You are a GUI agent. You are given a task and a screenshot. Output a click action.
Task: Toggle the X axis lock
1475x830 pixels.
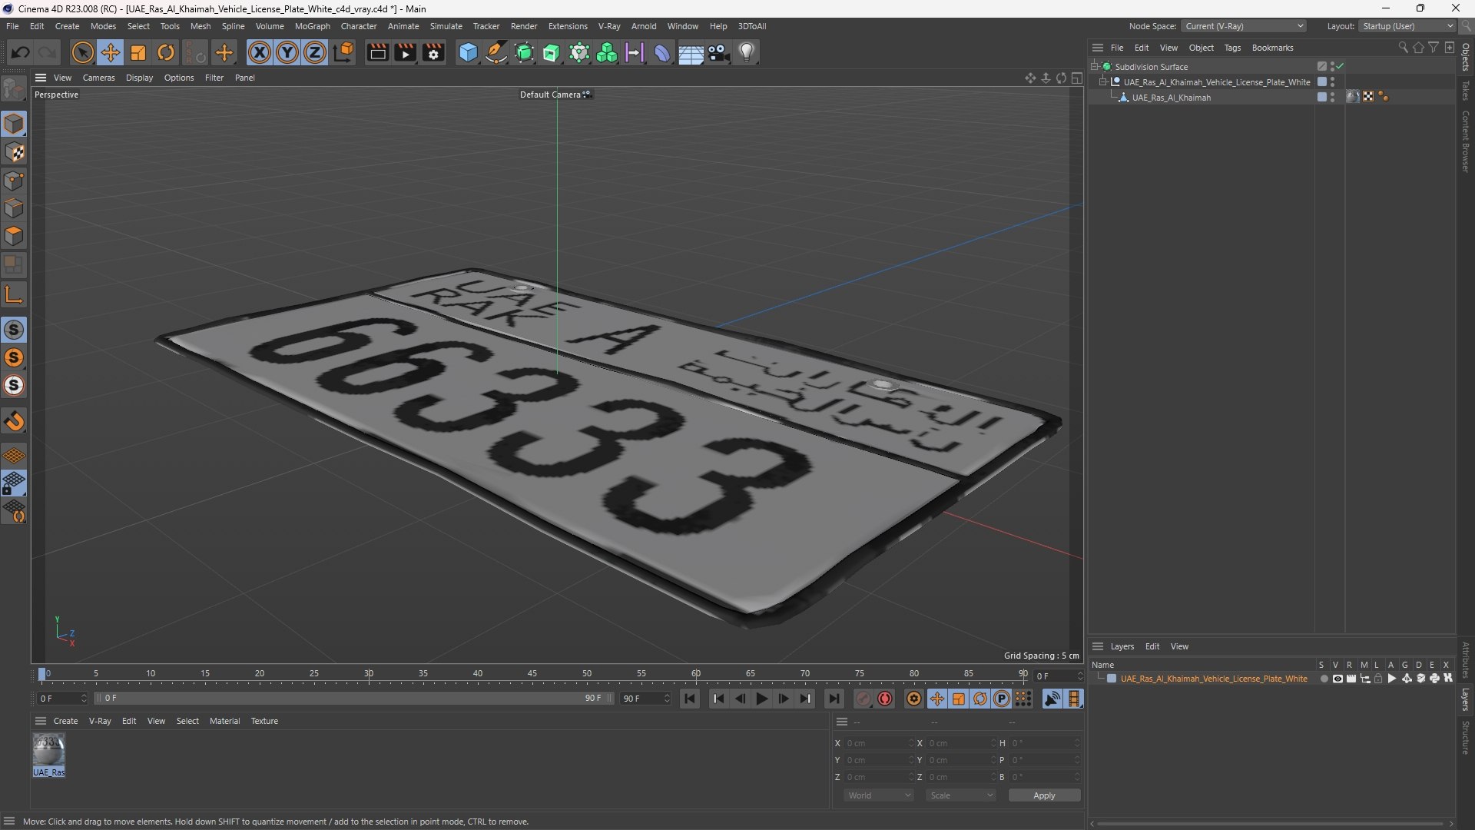pos(260,52)
